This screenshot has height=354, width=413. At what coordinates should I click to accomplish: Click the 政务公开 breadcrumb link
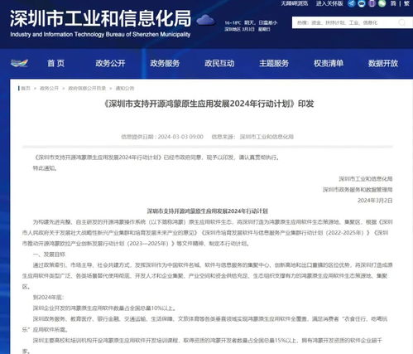point(49,89)
